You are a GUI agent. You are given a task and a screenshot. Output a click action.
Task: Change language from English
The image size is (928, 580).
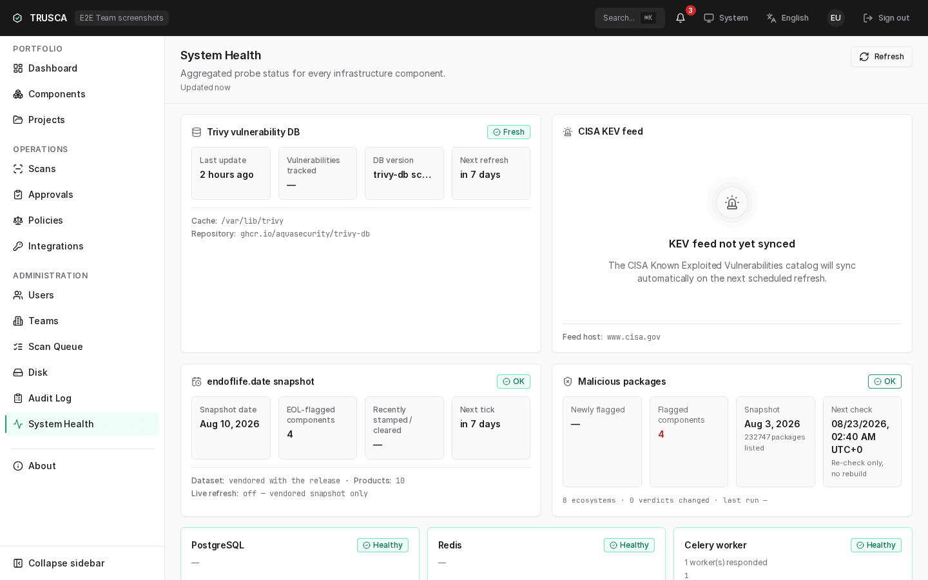click(788, 18)
